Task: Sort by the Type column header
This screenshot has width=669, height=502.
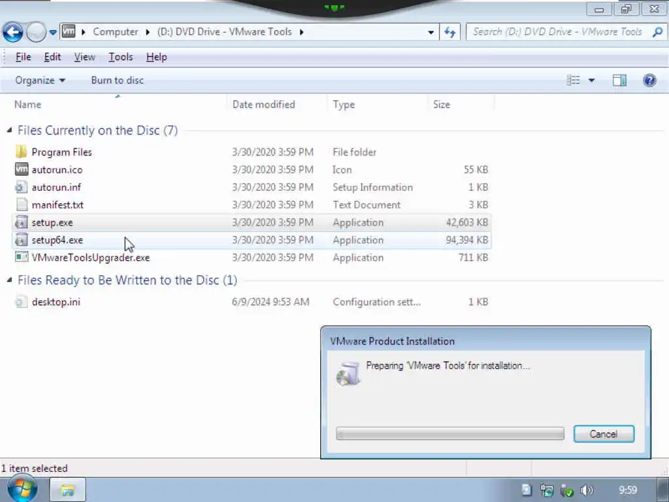Action: 344,105
